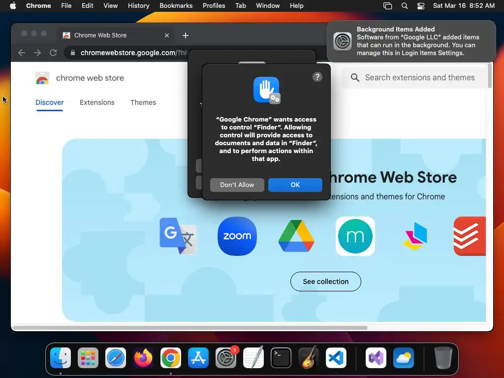Open the cloud weather app in Dock
The height and width of the screenshot is (378, 504).
pos(404,358)
